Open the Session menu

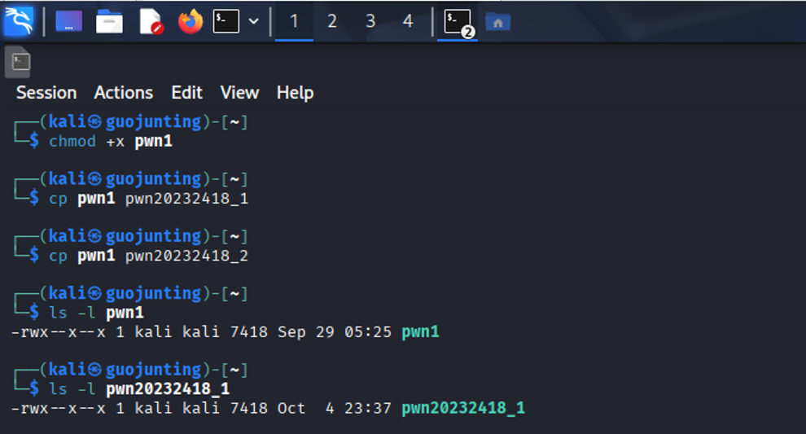click(x=46, y=93)
